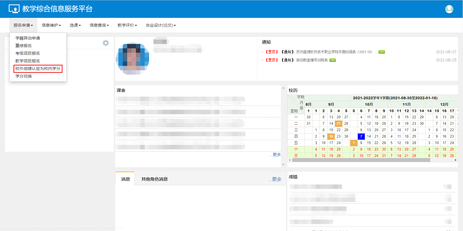Choose 学籍异动申请 from the menu
The image size is (463, 231).
pyautogui.click(x=28, y=38)
